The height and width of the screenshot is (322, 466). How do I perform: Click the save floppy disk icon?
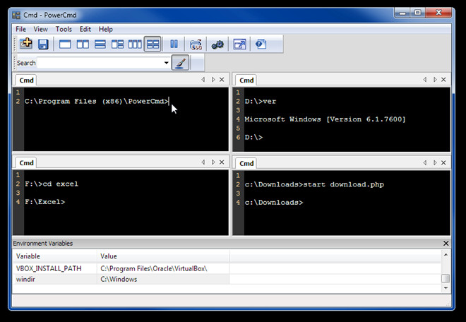43,44
